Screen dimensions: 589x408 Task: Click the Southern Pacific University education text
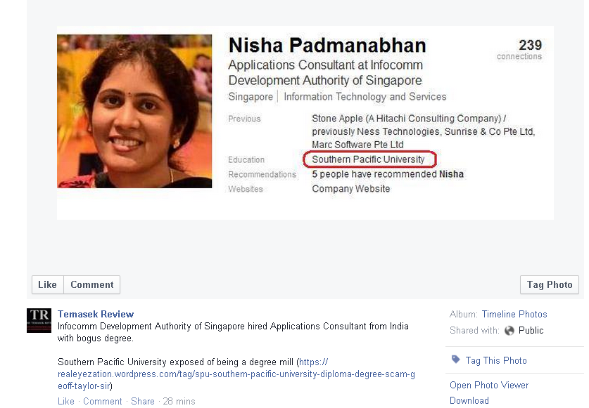368,159
